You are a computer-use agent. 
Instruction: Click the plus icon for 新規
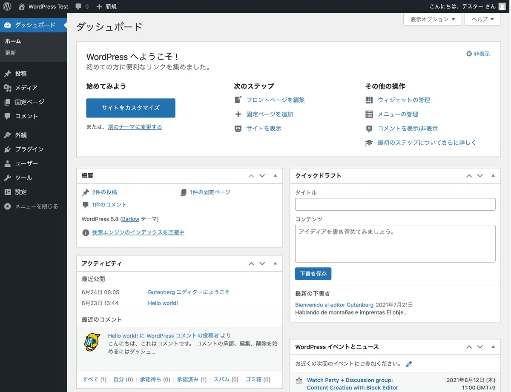tap(99, 6)
